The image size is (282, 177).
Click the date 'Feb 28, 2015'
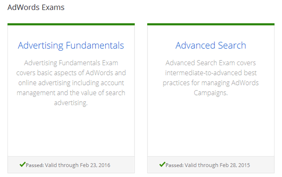point(235,165)
